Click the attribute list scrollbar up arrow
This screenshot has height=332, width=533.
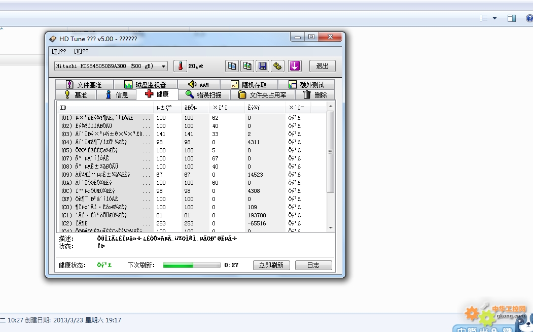pos(331,107)
